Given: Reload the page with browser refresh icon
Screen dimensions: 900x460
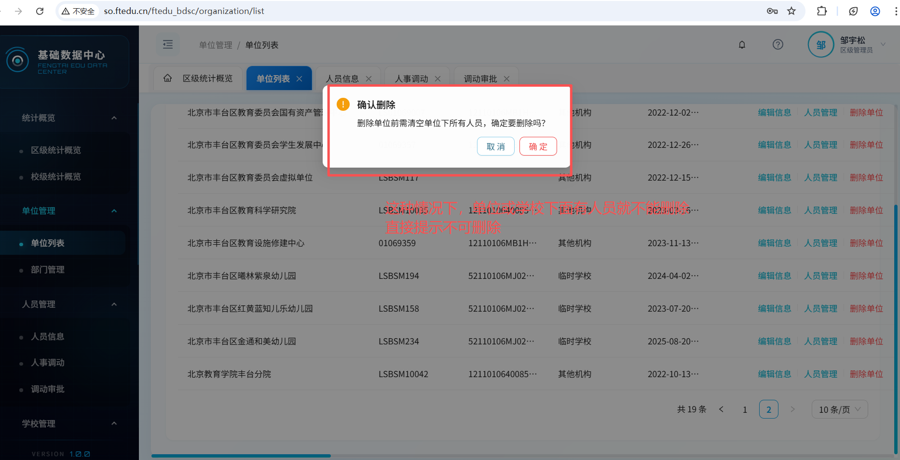Looking at the screenshot, I should 40,11.
